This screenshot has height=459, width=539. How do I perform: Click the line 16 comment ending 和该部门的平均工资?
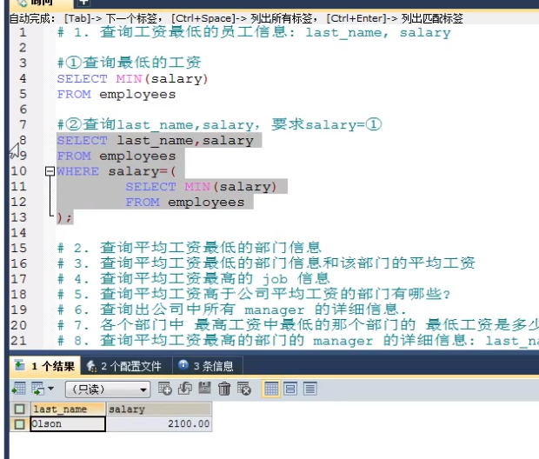click(x=266, y=263)
